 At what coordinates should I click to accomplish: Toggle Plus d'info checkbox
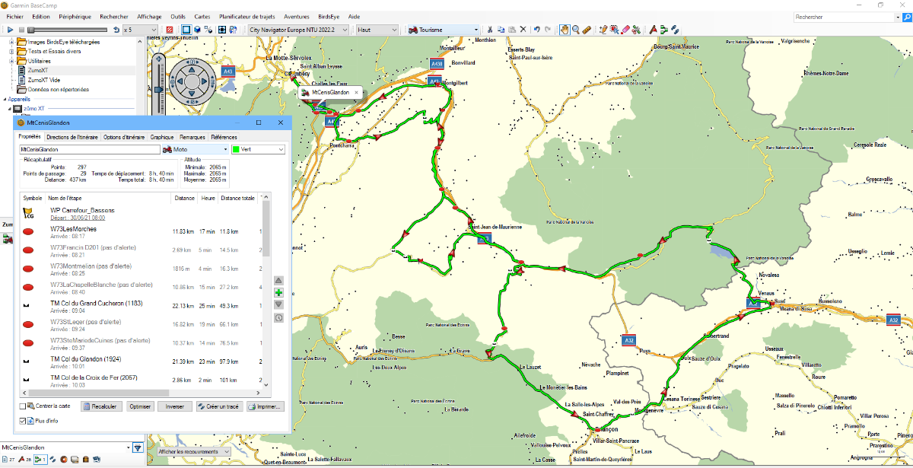pos(23,420)
